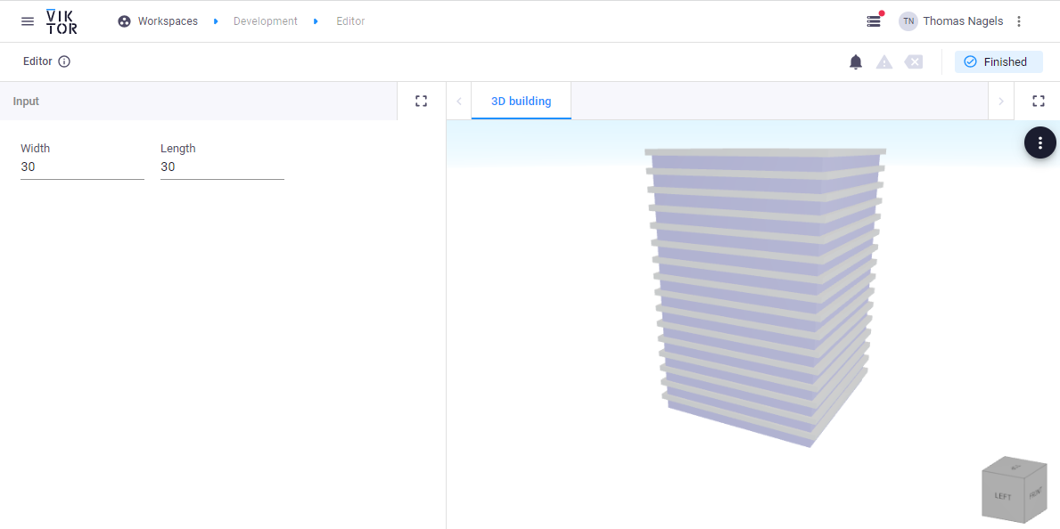1060x529 pixels.
Task: Click the backspace clear icon
Action: [x=914, y=61]
